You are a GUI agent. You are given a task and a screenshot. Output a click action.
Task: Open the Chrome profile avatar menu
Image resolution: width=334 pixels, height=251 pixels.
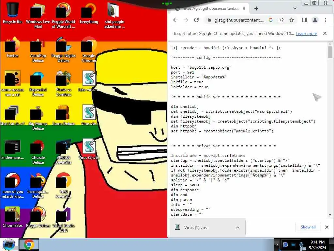tap(315, 20)
